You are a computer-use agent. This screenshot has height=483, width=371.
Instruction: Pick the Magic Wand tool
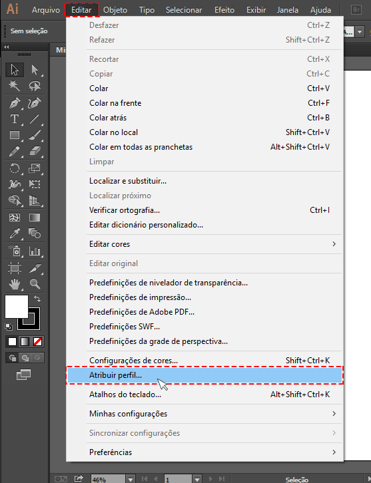pyautogui.click(x=15, y=86)
